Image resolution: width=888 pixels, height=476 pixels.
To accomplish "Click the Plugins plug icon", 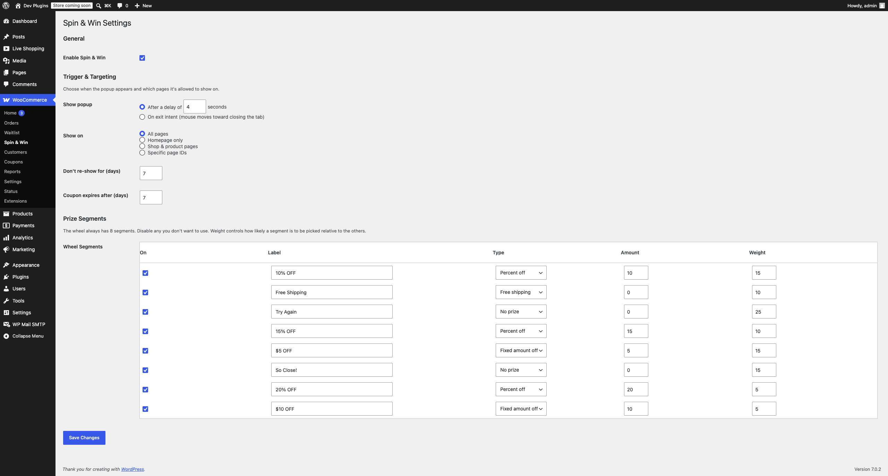I will (6, 277).
